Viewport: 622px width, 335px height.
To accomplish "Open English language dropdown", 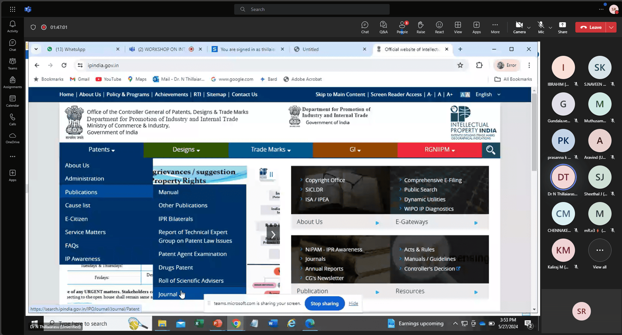I will coord(488,94).
